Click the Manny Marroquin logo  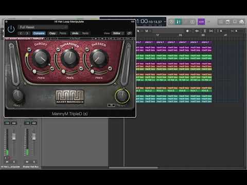(70, 97)
